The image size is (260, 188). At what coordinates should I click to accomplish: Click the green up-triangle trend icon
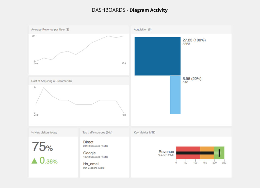coord(34,161)
